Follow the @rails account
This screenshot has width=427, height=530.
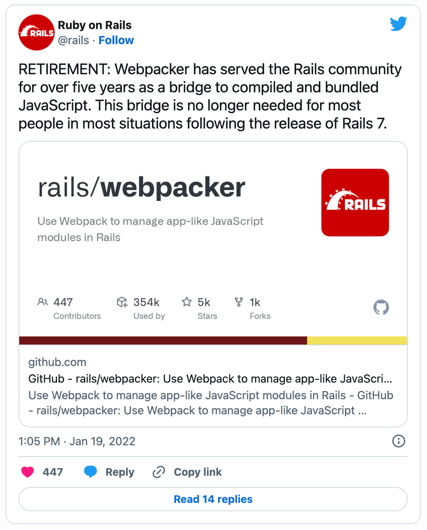click(x=116, y=40)
